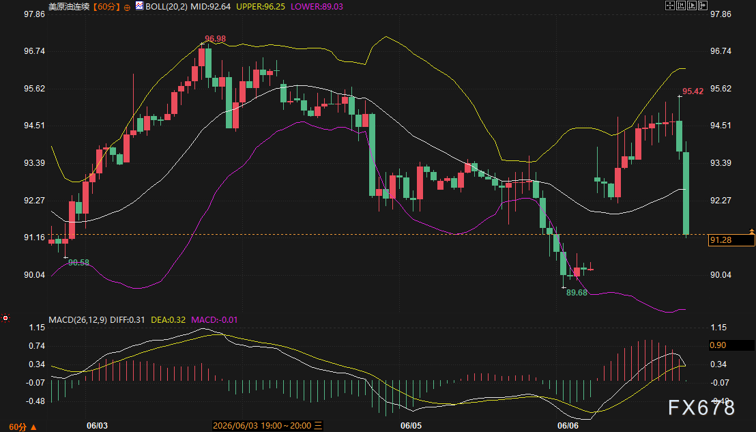Click the small orange arrow above 91.28

point(752,232)
